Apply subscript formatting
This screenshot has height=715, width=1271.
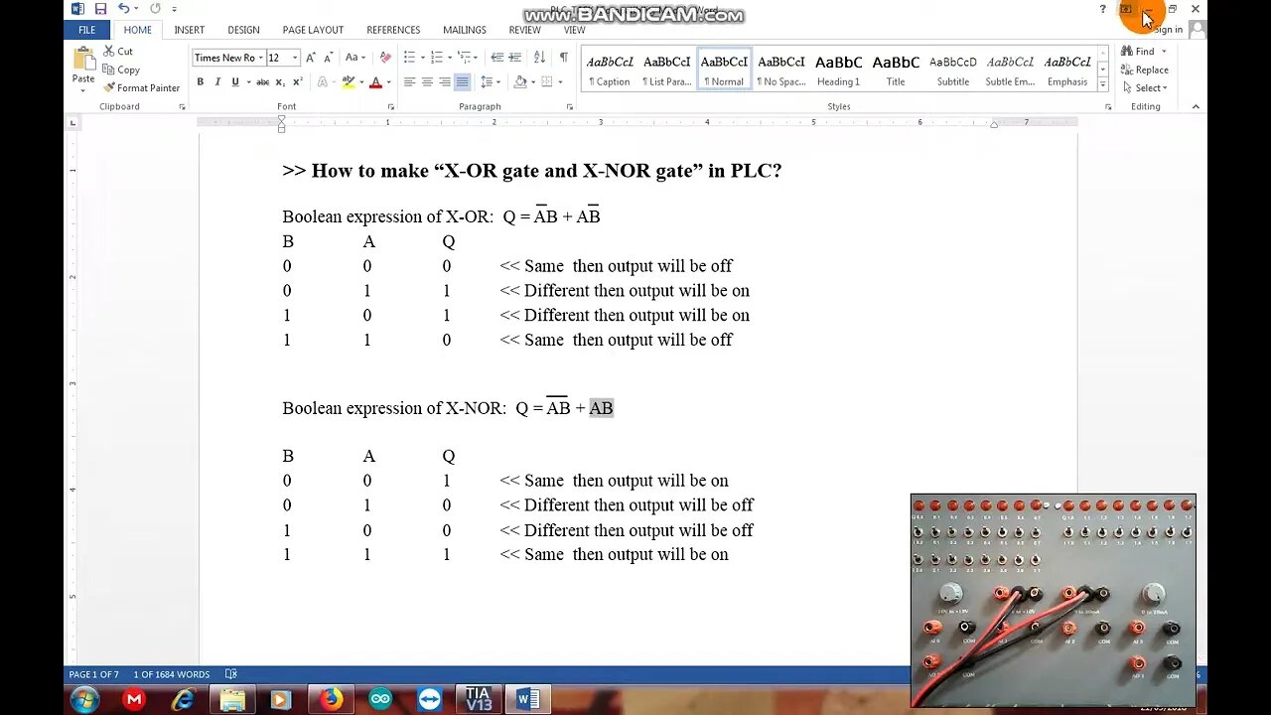(279, 81)
